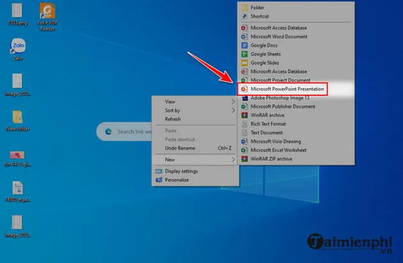
Task: Create new Microsoft PowerPoint Presentation
Action: [x=296, y=89]
